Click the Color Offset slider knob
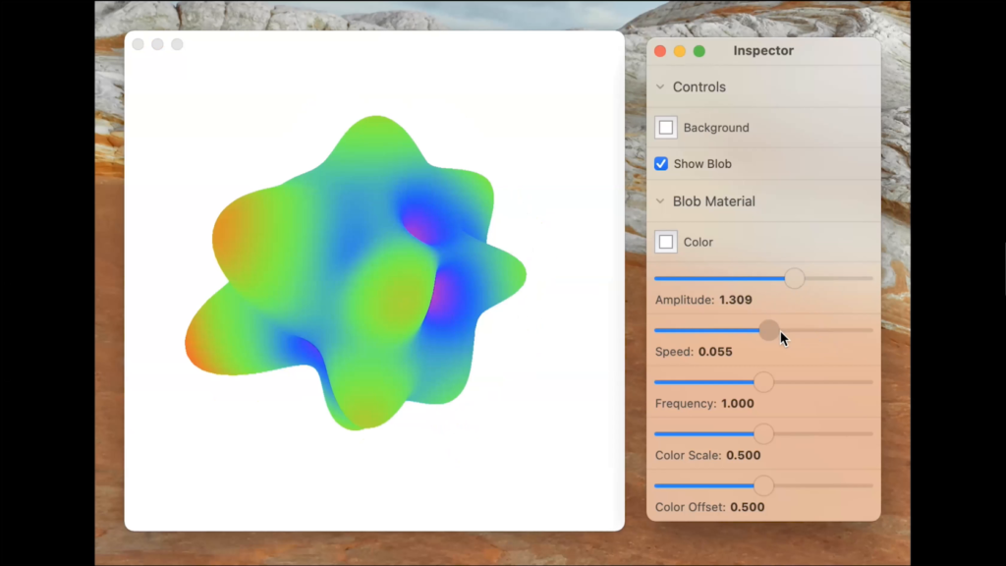Viewport: 1006px width, 566px height. click(x=763, y=485)
